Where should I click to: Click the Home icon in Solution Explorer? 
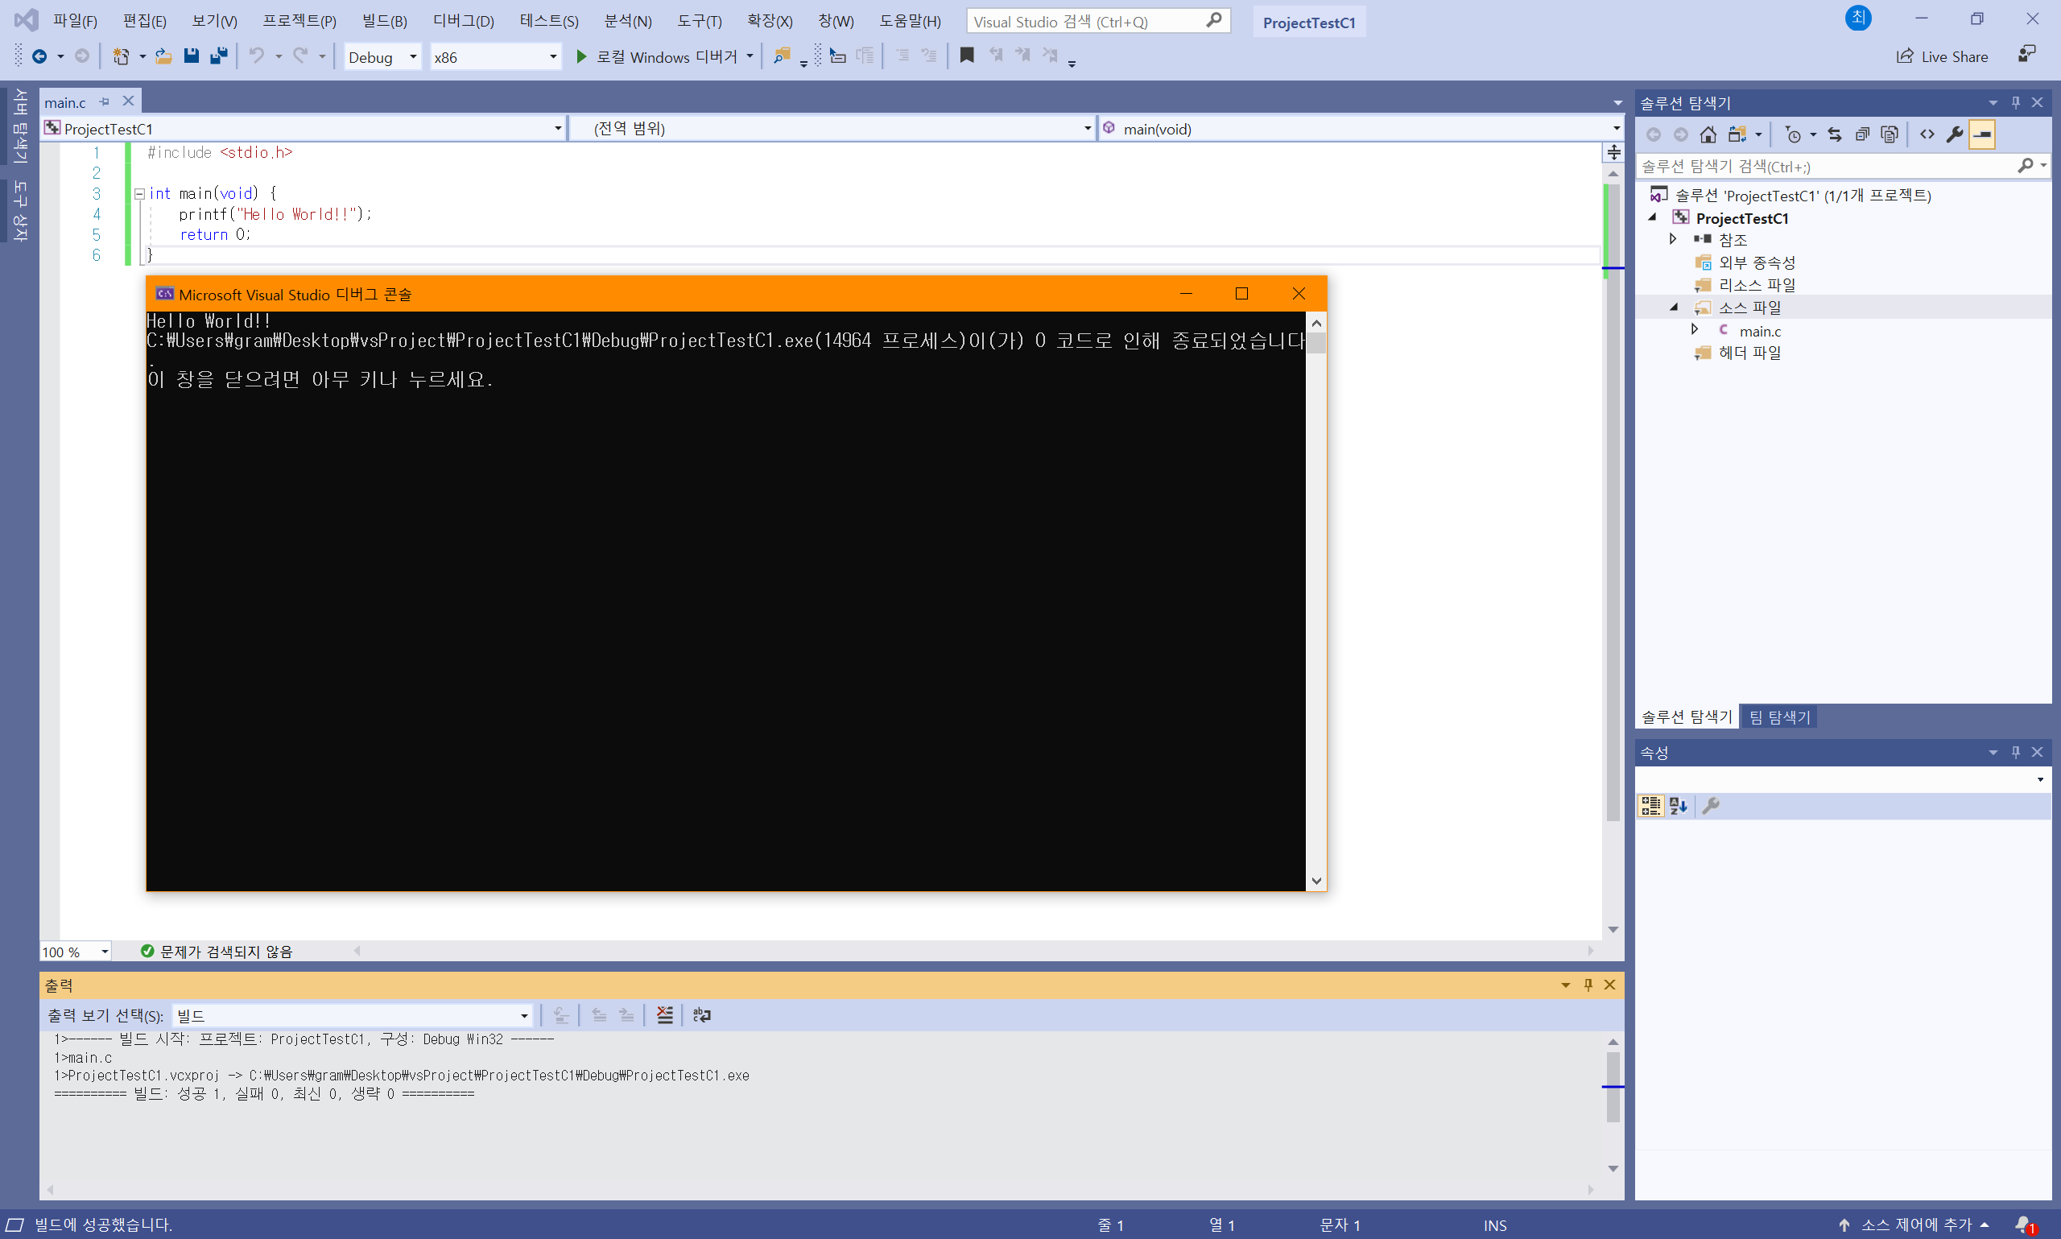(1708, 134)
